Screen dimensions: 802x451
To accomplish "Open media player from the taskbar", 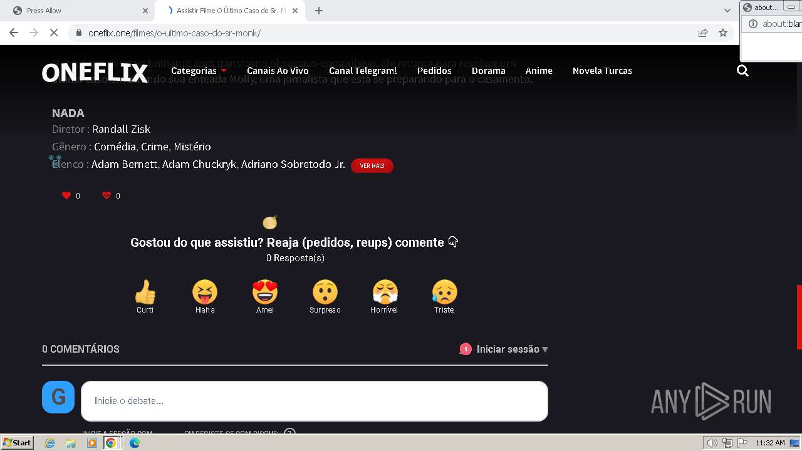I will (x=92, y=443).
